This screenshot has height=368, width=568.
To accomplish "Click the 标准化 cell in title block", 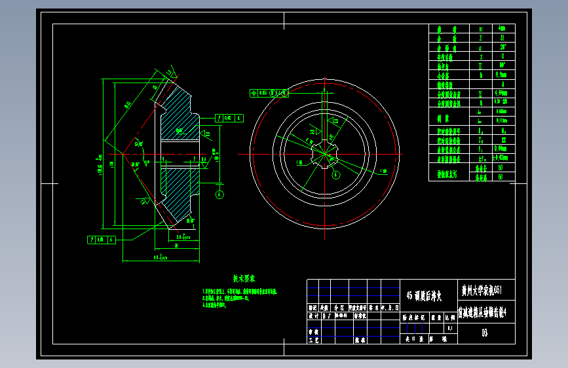I will pyautogui.click(x=360, y=316).
